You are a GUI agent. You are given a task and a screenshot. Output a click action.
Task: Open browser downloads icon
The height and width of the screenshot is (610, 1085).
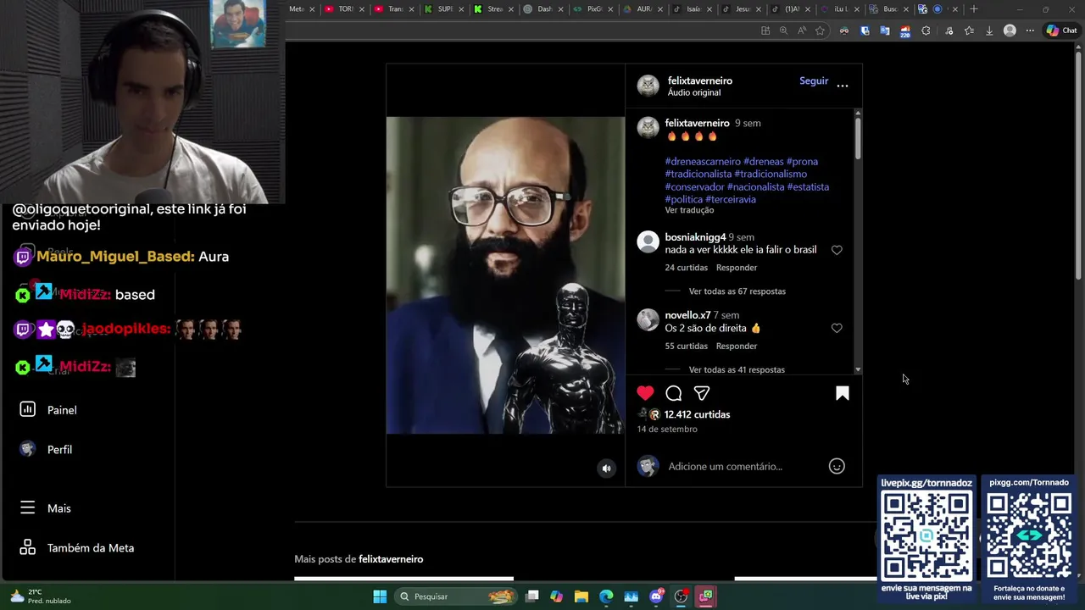point(989,30)
